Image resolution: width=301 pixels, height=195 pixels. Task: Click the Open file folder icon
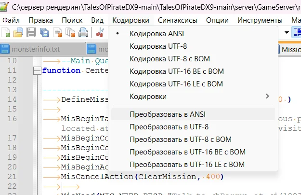pyautogui.click(x=18, y=33)
